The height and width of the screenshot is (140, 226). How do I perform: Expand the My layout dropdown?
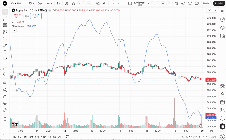149,3
